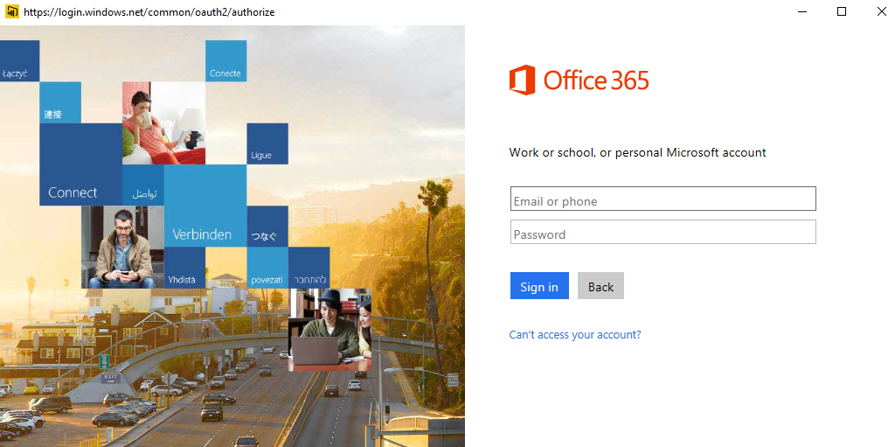Click the Verbinden tile
The width and height of the screenshot is (895, 447).
[205, 206]
